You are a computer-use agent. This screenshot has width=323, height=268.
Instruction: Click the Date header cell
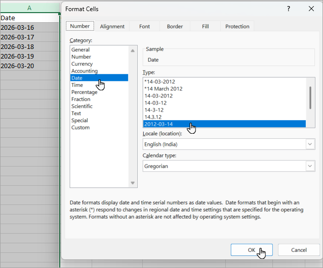point(29,18)
